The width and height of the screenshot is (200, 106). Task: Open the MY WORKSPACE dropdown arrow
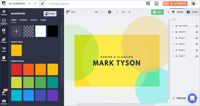point(29,3)
